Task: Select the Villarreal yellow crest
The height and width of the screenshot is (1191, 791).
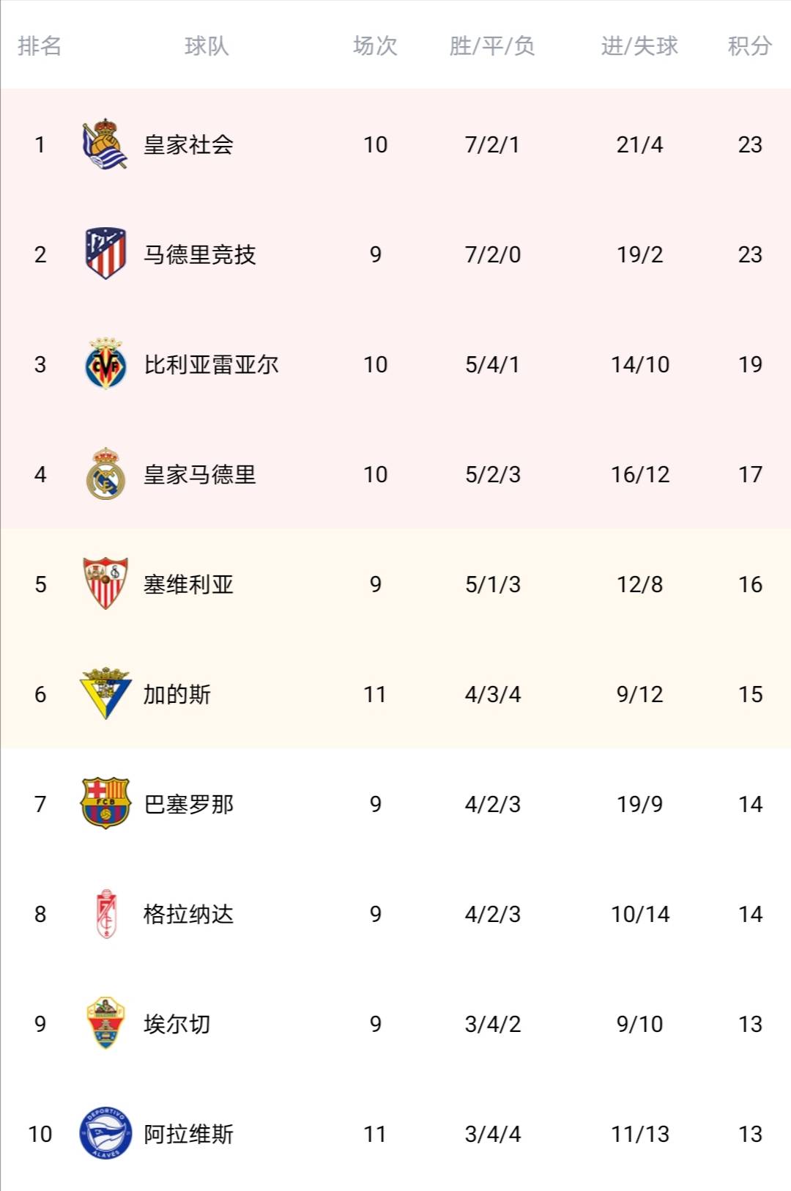Action: pyautogui.click(x=105, y=364)
